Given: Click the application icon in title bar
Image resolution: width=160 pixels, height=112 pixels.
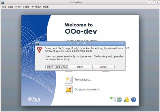Looking at the screenshot, I should [3, 2].
